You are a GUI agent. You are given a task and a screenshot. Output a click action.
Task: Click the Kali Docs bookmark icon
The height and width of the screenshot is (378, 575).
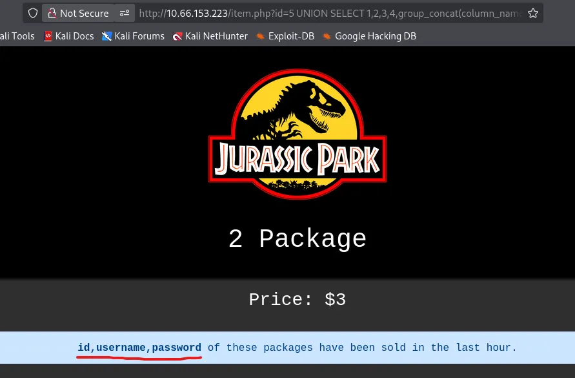point(48,36)
